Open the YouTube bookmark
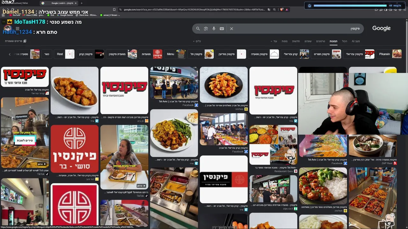The height and width of the screenshot is (229, 408). (15, 15)
